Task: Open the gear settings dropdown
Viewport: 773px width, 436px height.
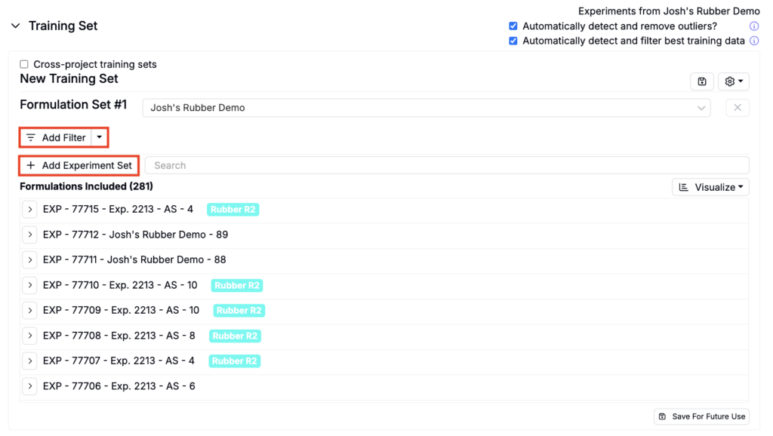Action: pos(733,81)
